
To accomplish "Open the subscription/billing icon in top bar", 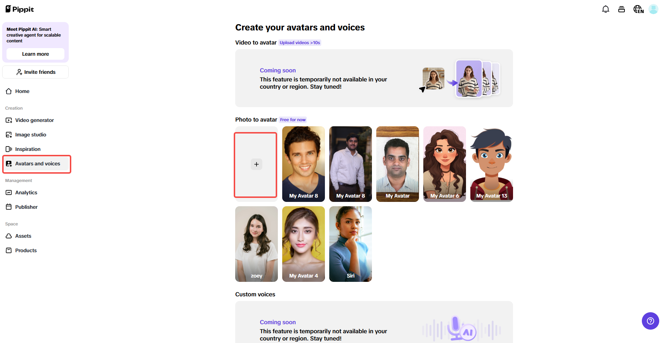I will tap(622, 9).
